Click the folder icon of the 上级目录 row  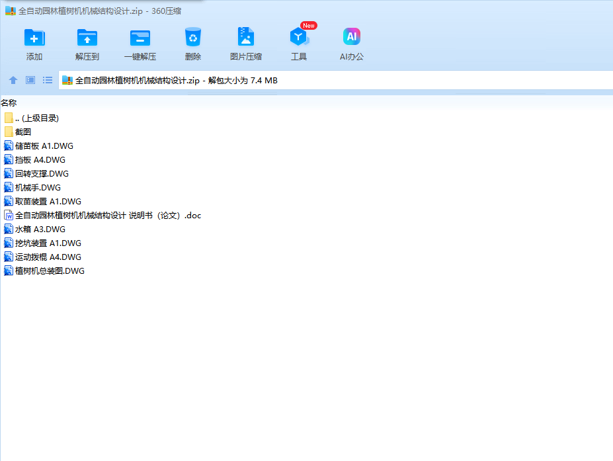point(9,118)
